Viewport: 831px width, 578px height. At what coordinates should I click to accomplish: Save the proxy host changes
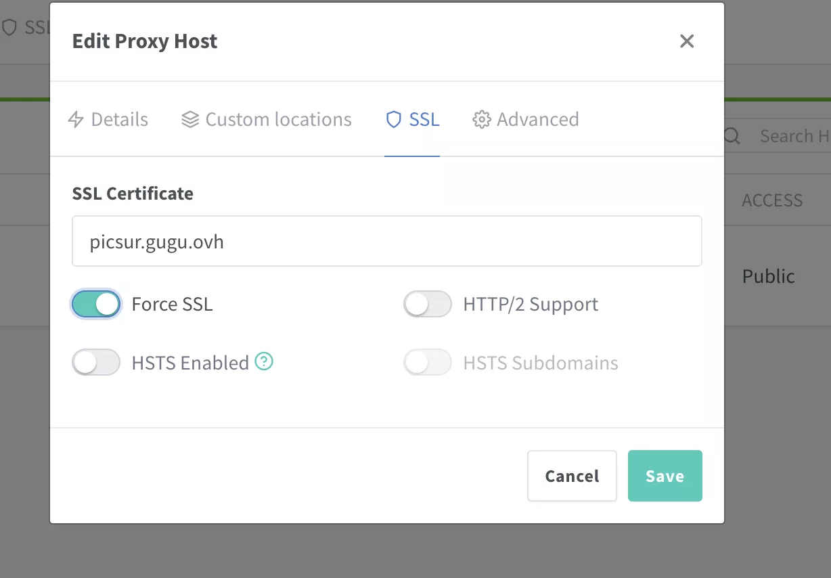point(665,476)
